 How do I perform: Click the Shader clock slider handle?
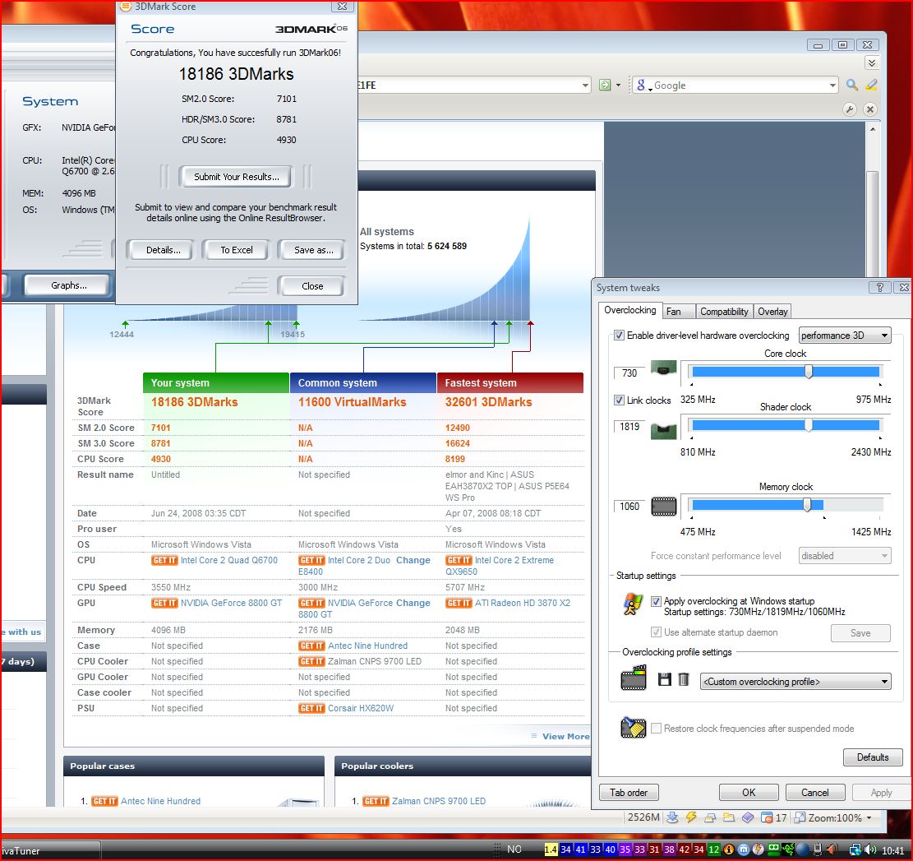[x=808, y=424]
